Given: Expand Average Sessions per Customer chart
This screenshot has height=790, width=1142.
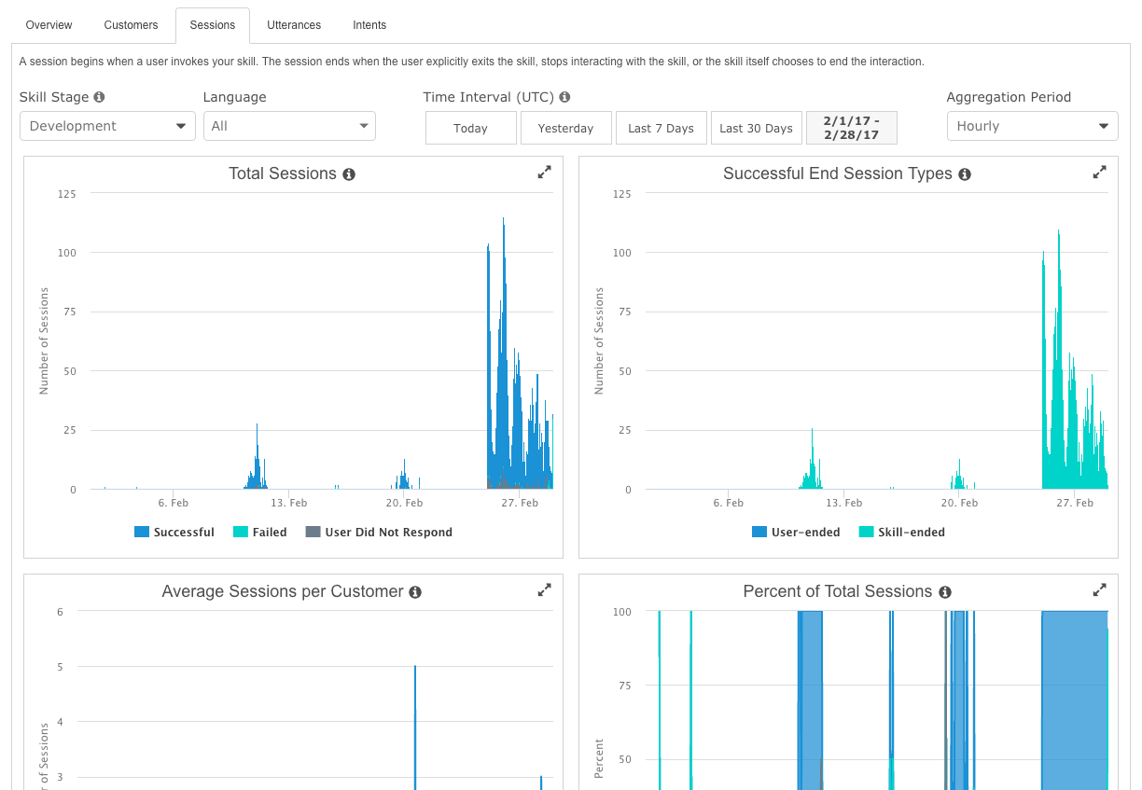Looking at the screenshot, I should tap(545, 589).
